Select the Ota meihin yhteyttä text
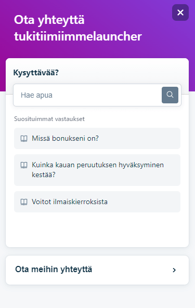The image size is (195, 308). [x=54, y=269]
